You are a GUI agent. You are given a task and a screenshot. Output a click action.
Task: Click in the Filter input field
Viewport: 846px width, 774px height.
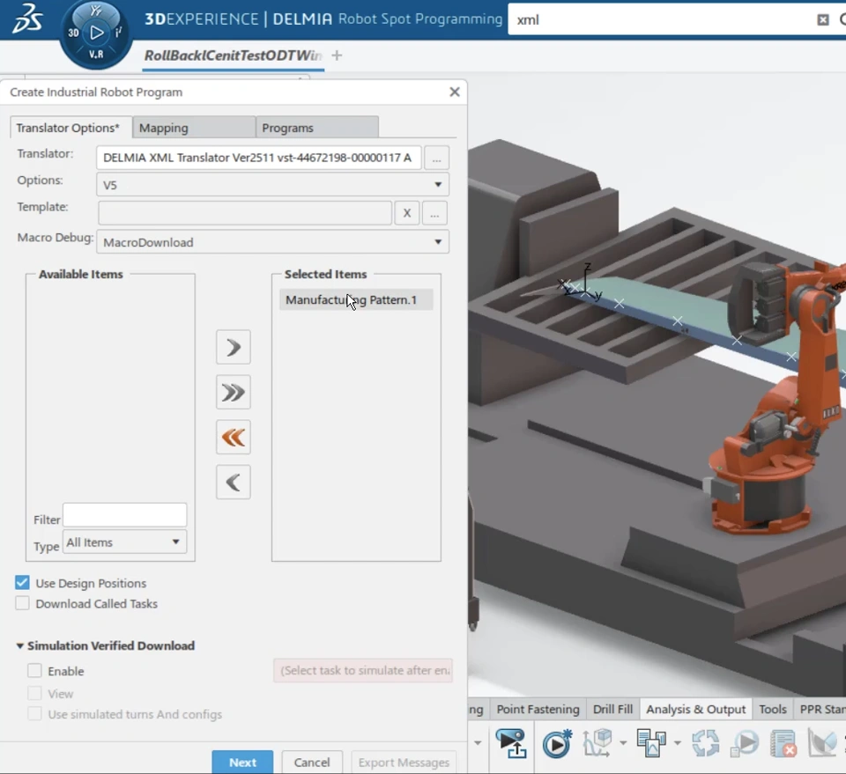(x=124, y=515)
